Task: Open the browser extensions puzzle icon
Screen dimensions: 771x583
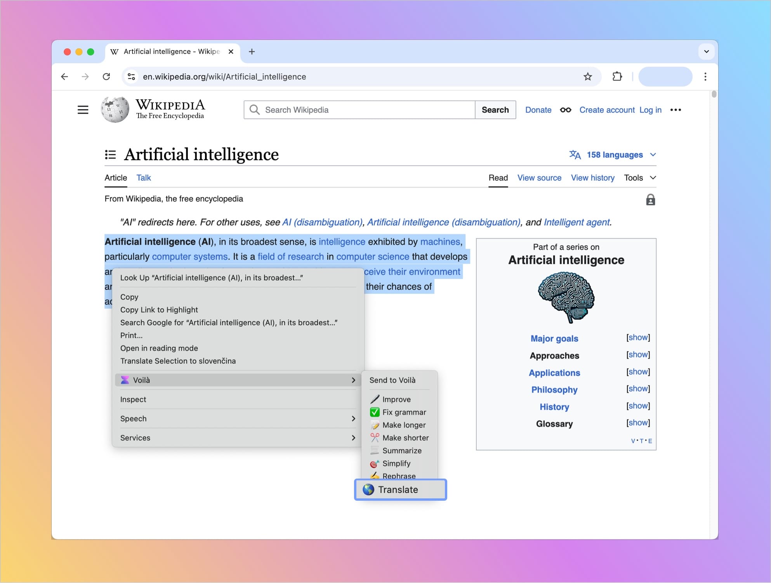Action: click(x=617, y=76)
